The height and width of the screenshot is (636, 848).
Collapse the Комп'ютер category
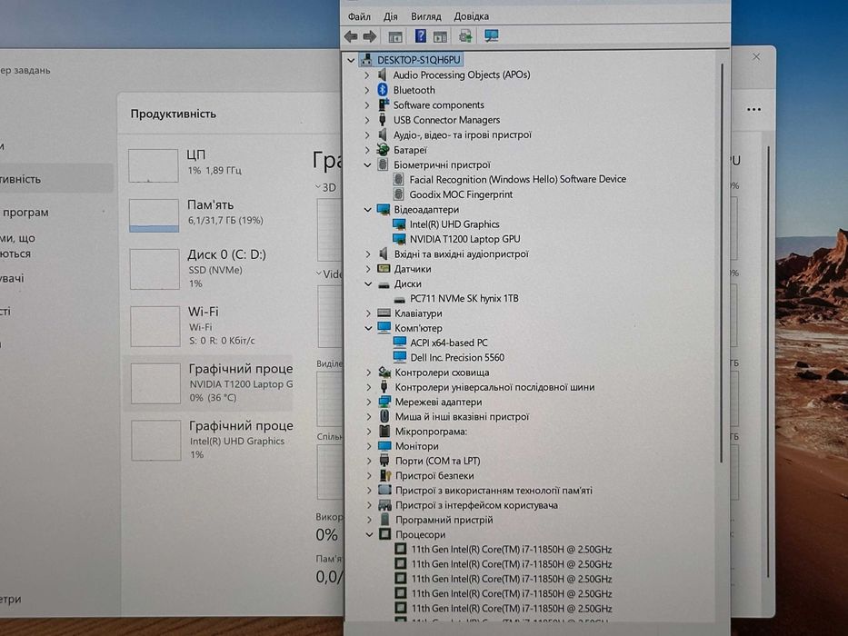[x=369, y=328]
